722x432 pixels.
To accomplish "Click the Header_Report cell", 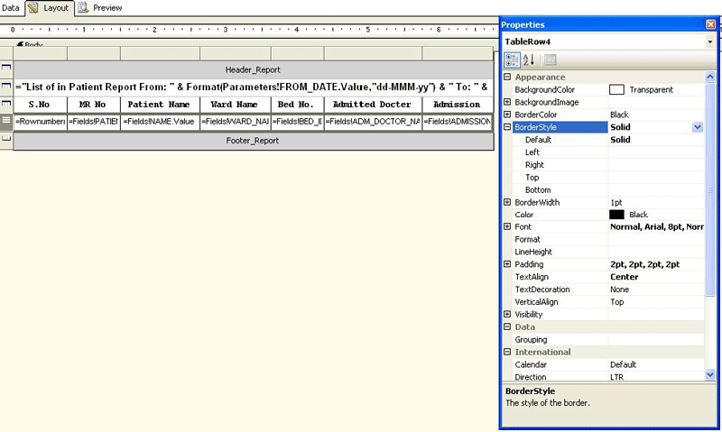I will (254, 70).
